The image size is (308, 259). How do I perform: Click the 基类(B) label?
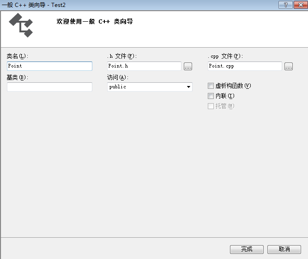pos(18,77)
